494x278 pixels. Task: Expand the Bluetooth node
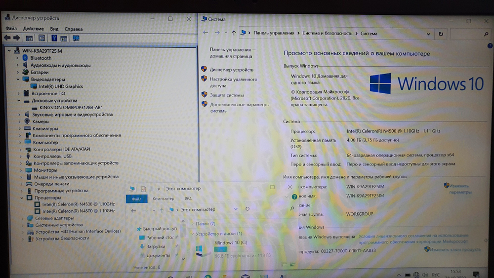[x=17, y=58]
